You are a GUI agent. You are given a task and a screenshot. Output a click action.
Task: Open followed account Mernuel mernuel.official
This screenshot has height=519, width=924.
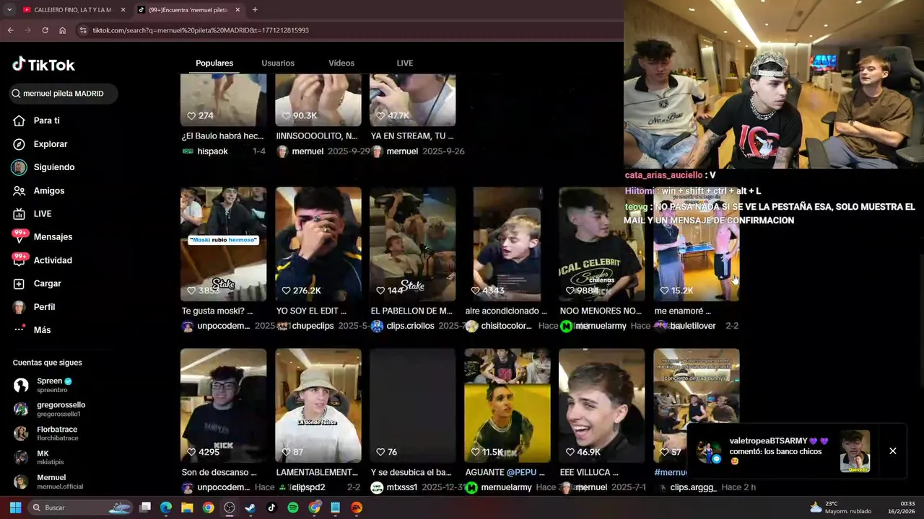click(60, 482)
